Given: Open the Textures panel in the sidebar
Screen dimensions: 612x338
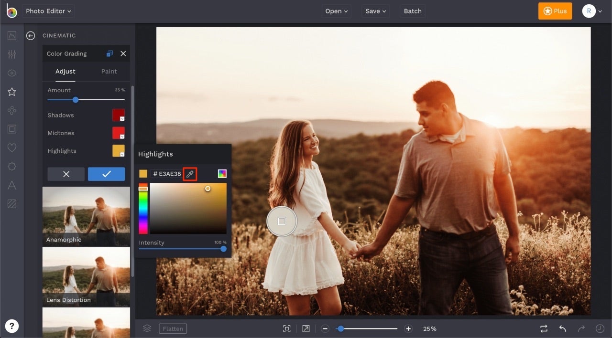Looking at the screenshot, I should [11, 204].
